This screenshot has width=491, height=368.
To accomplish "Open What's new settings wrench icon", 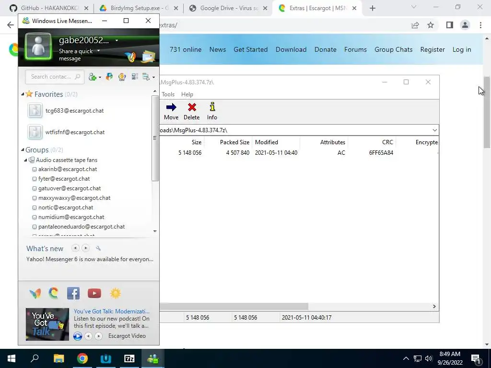I will [98, 248].
